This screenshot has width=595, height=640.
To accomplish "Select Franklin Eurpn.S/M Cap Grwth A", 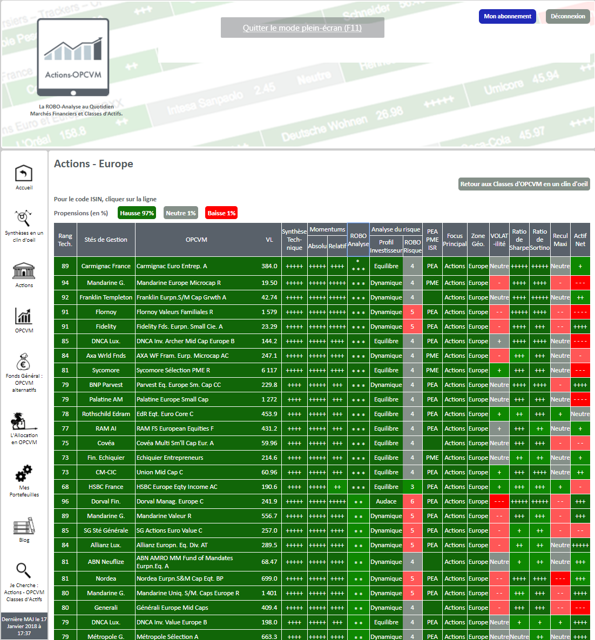I will pos(322,297).
